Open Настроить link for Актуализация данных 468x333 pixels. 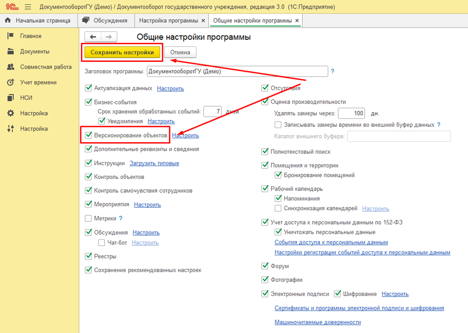(170, 89)
